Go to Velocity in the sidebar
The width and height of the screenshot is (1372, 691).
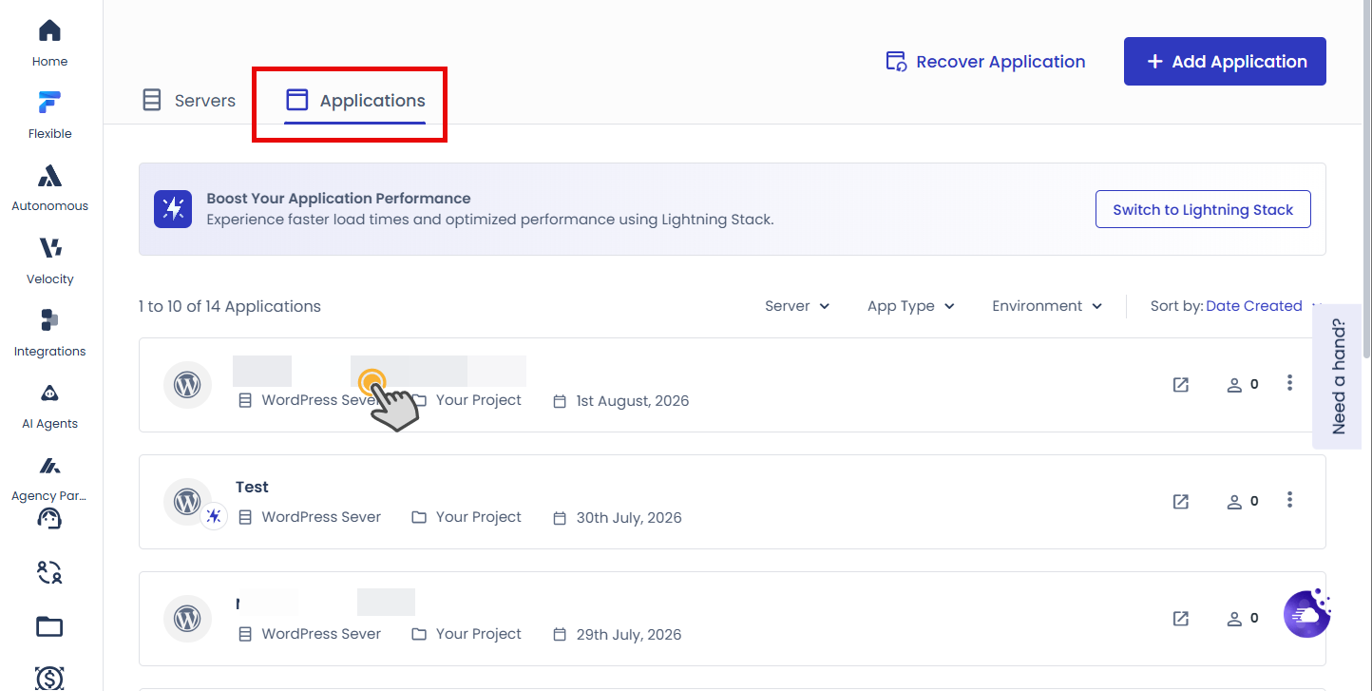click(x=49, y=248)
